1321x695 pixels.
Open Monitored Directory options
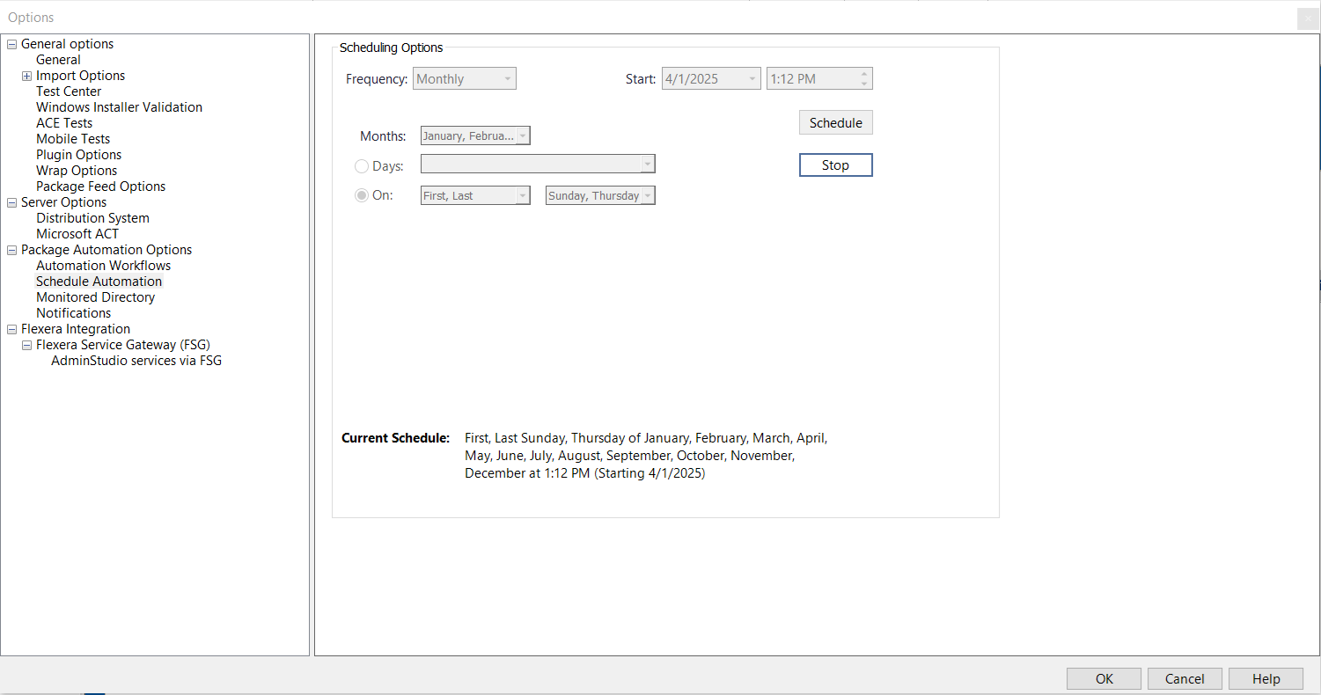(x=95, y=297)
